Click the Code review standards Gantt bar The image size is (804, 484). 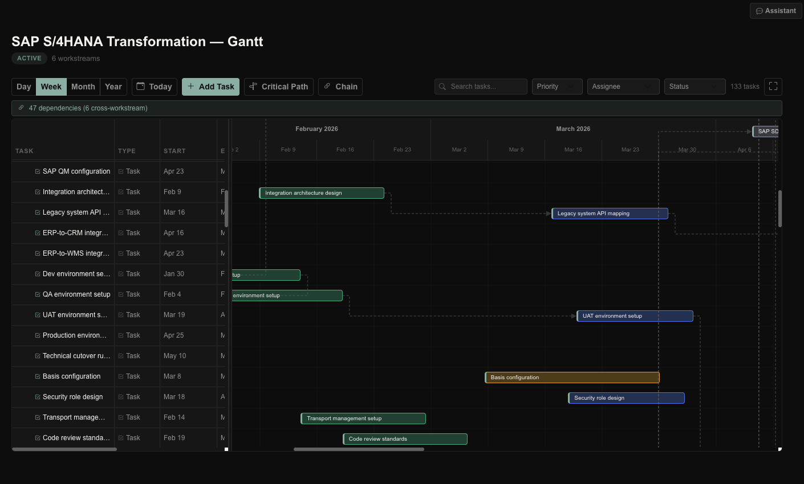click(x=405, y=439)
